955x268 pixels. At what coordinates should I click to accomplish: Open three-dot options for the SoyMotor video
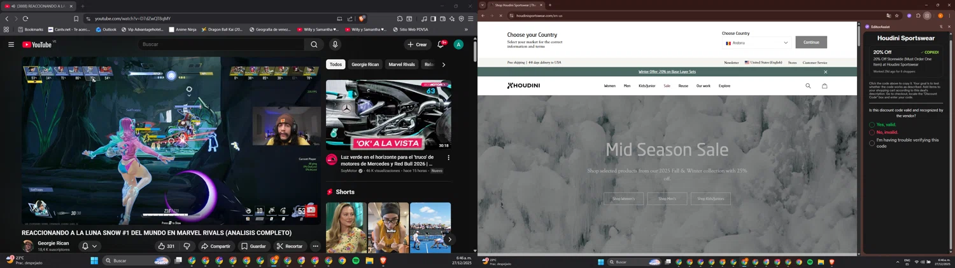pos(448,157)
